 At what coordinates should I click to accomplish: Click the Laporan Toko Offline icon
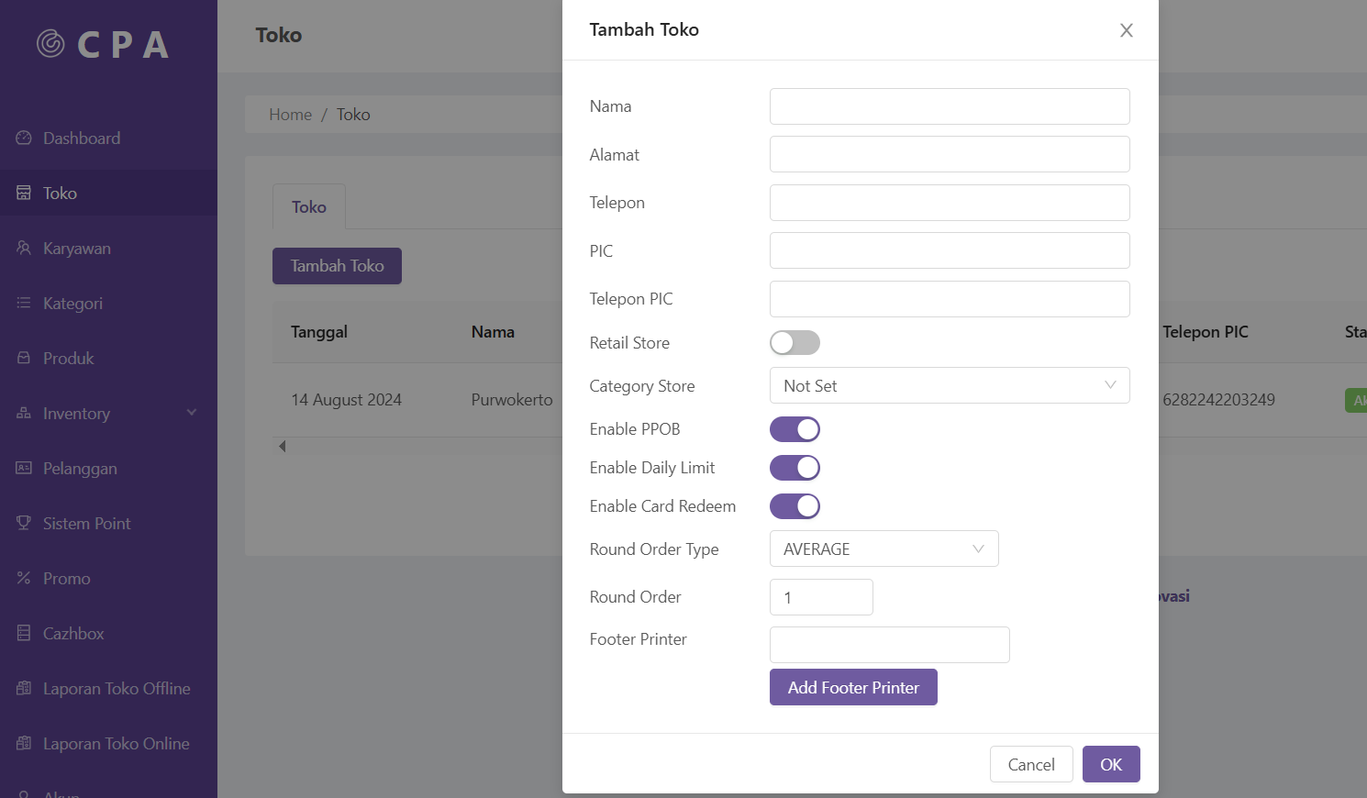pos(24,688)
